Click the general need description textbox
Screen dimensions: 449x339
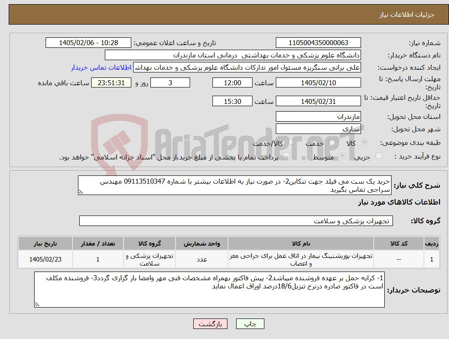click(234, 185)
